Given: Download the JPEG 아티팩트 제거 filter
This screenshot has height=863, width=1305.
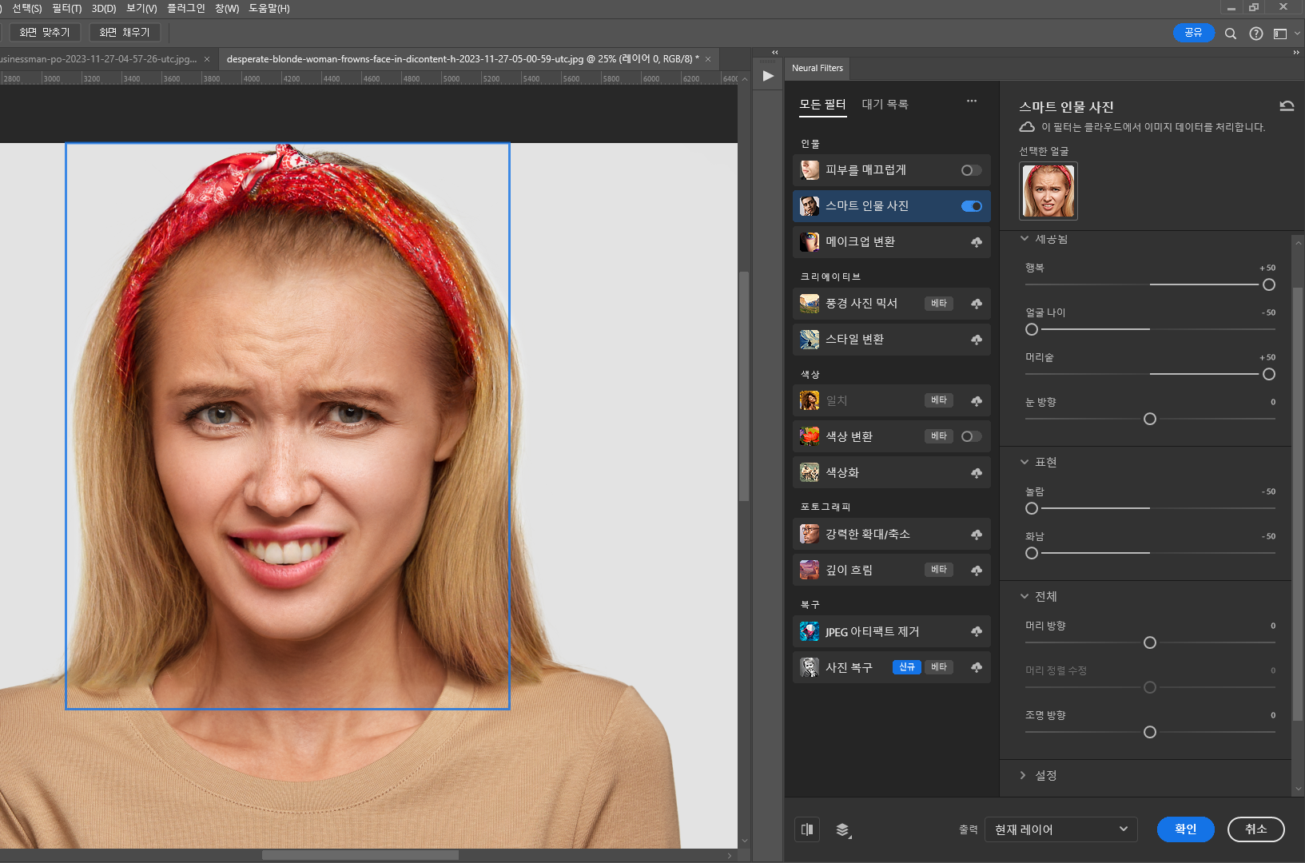Looking at the screenshot, I should click(977, 632).
